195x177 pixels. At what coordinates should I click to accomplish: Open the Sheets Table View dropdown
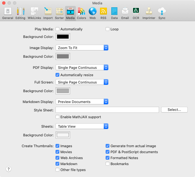click(x=82, y=126)
